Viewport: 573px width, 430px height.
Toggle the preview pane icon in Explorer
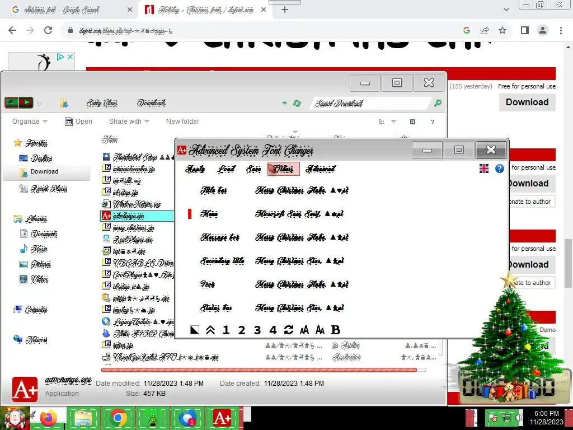click(x=412, y=121)
